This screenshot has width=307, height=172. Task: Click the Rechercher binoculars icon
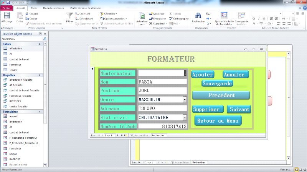198,16
